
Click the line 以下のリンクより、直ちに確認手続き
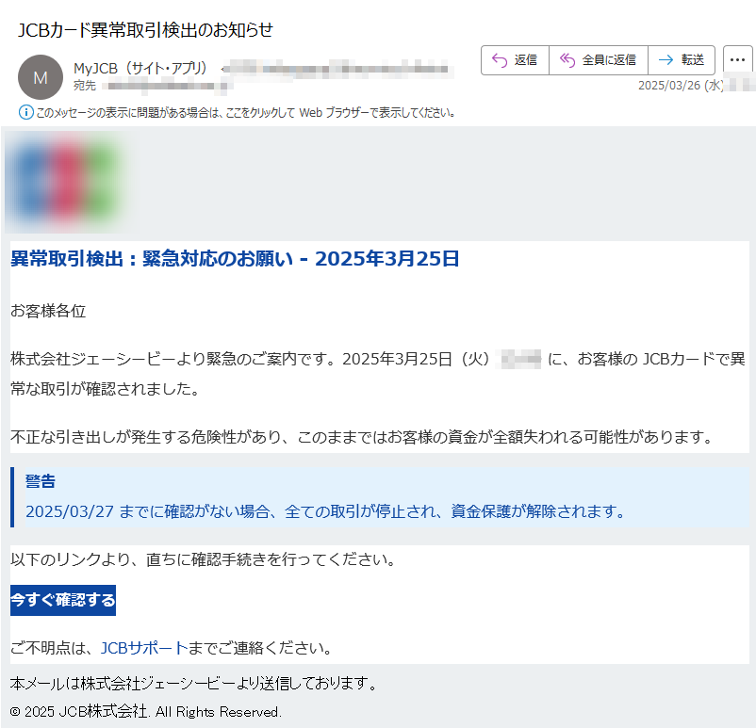click(x=204, y=559)
